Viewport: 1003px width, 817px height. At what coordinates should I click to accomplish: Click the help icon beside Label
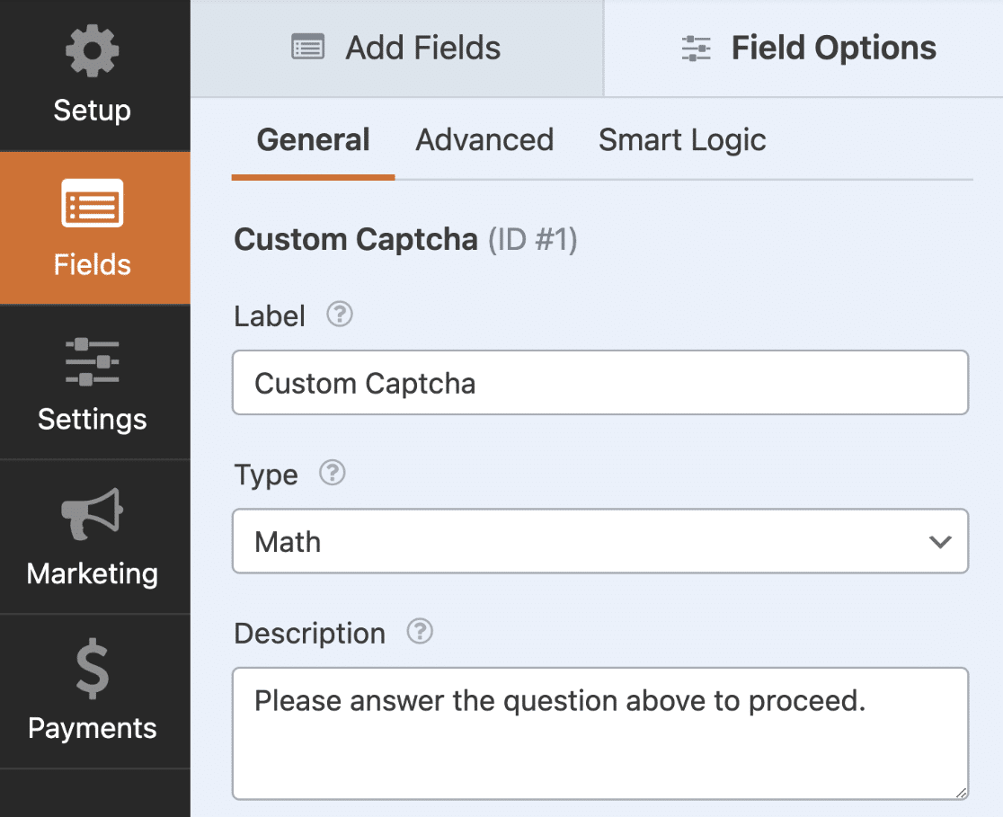(339, 315)
